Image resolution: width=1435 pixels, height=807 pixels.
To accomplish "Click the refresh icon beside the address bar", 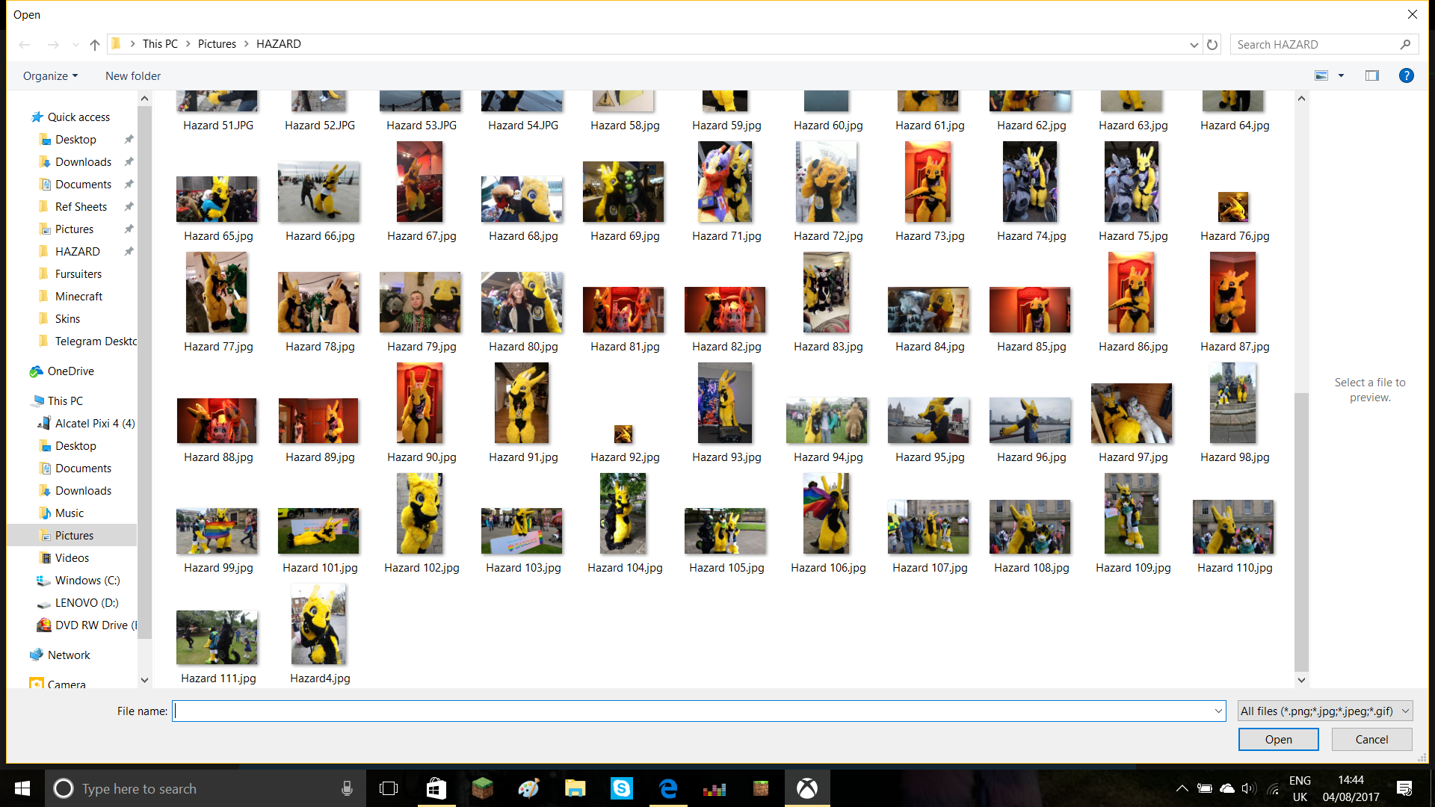I will (1212, 44).
